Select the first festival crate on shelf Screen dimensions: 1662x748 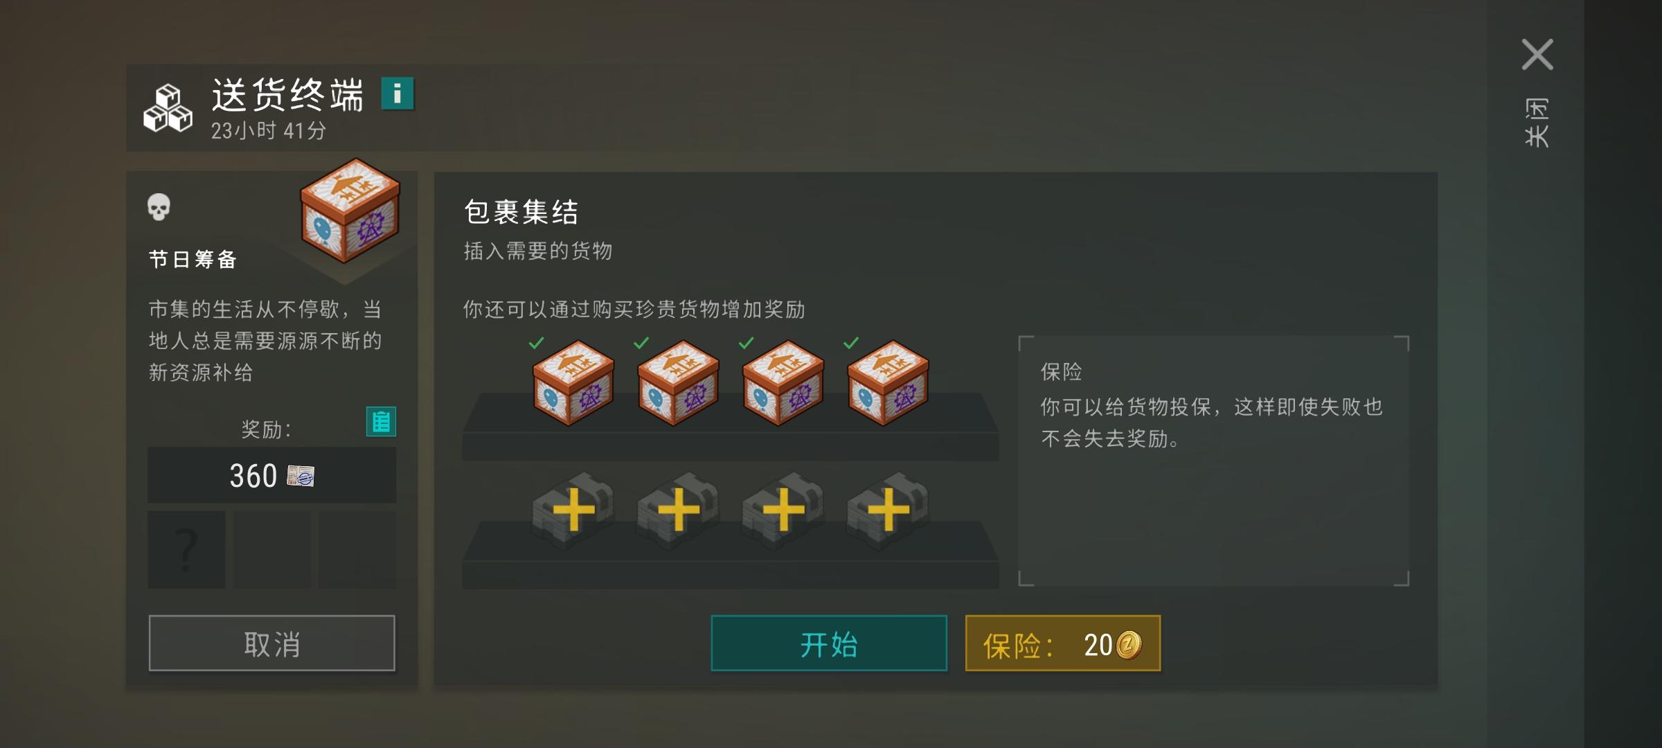coord(573,382)
